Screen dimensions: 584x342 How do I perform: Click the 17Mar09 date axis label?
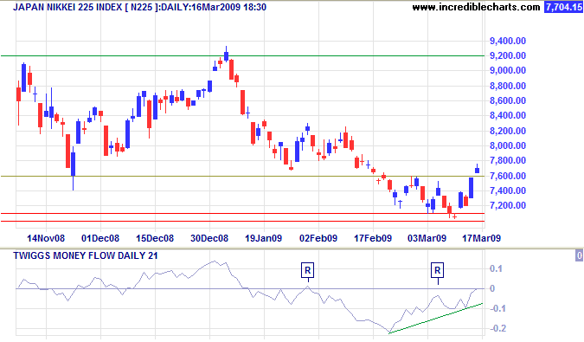tap(481, 238)
